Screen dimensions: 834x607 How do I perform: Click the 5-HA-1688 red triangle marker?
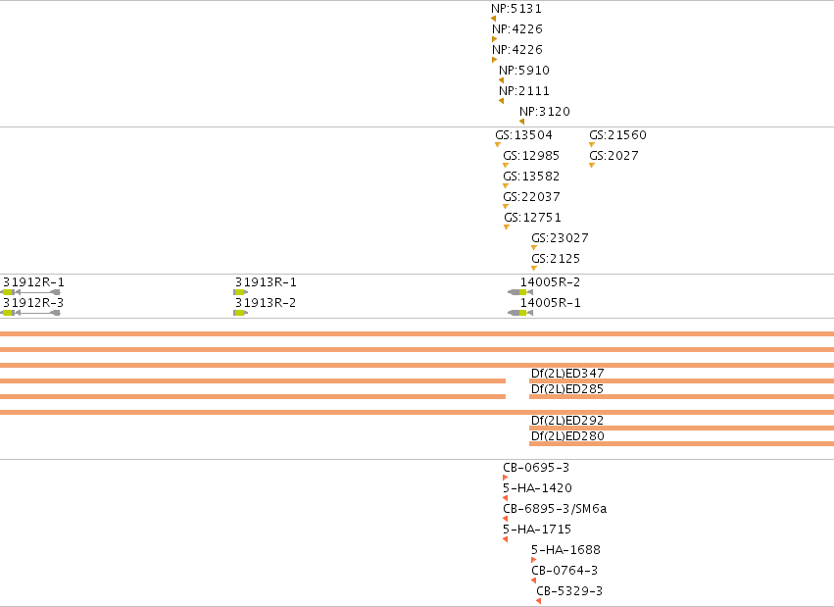click(533, 560)
